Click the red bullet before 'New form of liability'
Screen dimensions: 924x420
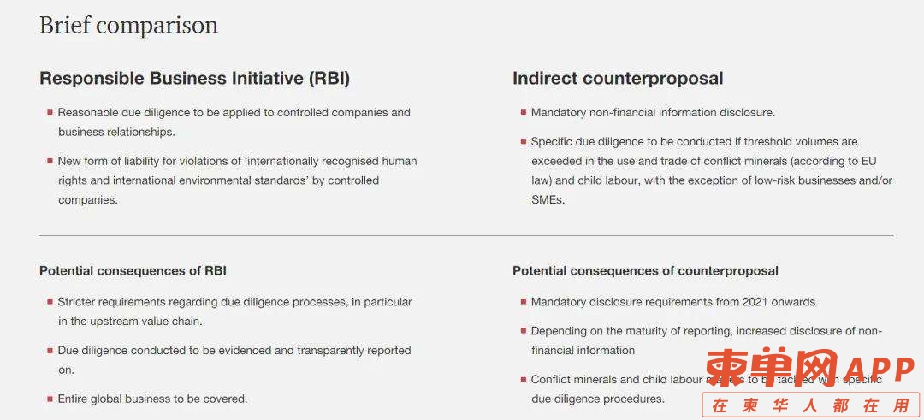pos(50,160)
